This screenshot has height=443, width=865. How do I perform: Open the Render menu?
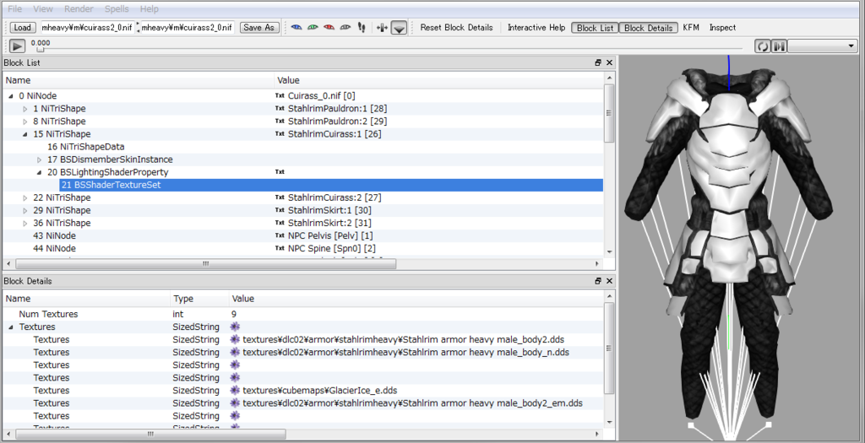[79, 8]
